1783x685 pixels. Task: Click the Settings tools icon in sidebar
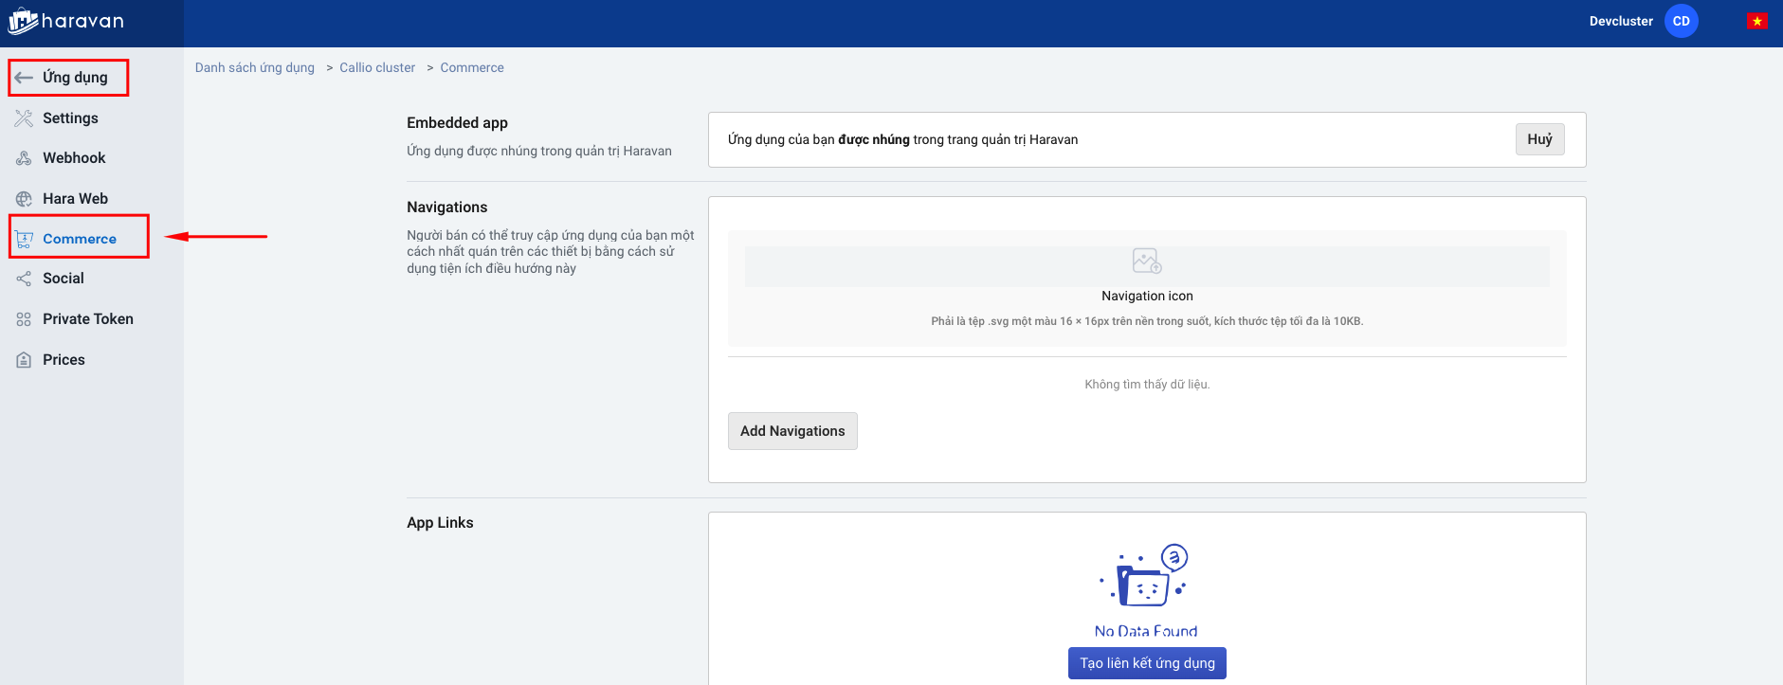[24, 118]
